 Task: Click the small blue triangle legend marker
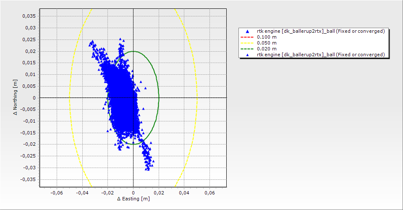tap(248, 55)
